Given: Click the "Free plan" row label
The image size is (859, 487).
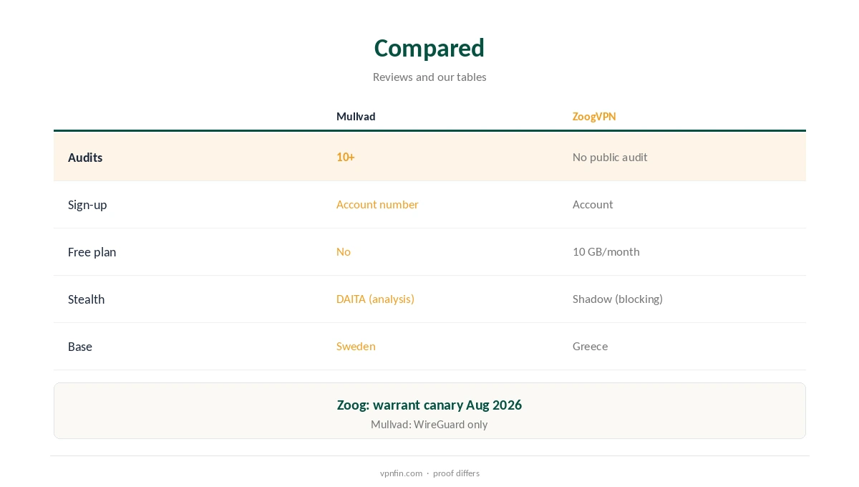Looking at the screenshot, I should [x=92, y=252].
